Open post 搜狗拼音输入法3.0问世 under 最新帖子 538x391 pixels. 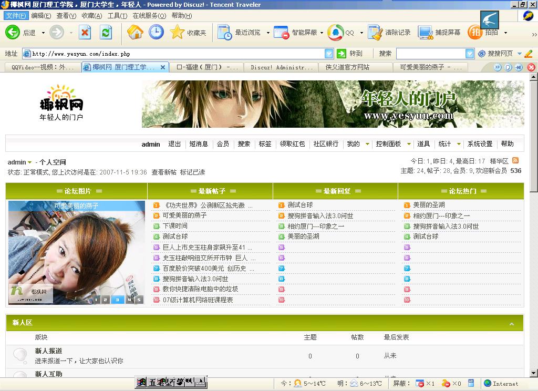pos(195,279)
